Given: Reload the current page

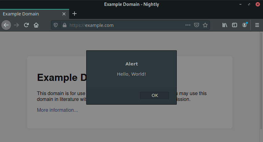Looking at the screenshot, I should (27, 25).
